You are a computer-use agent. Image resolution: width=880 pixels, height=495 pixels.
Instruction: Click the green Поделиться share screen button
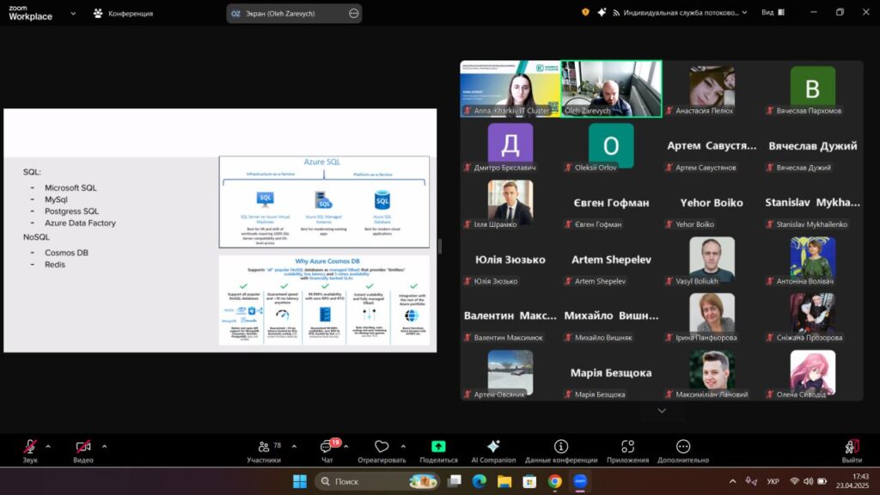pyautogui.click(x=438, y=450)
